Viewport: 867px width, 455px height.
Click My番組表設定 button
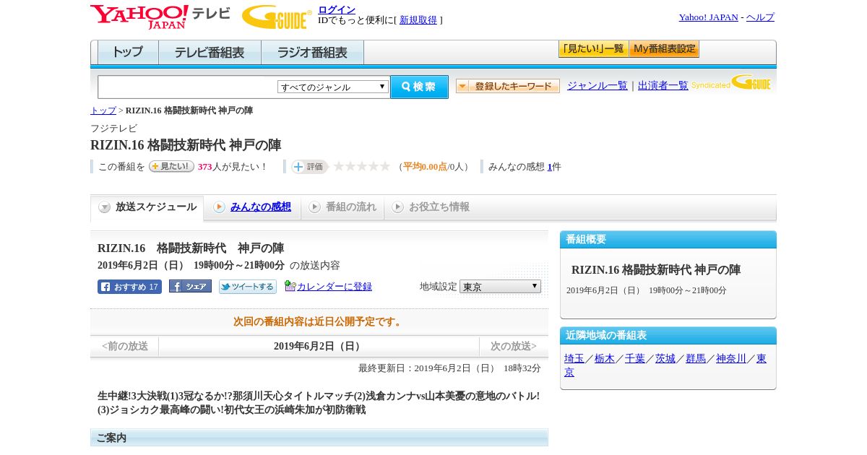click(x=664, y=49)
